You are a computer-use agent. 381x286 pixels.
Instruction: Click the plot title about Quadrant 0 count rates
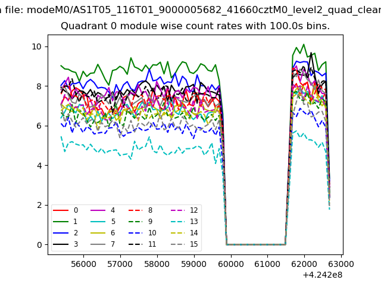[x=195, y=26]
